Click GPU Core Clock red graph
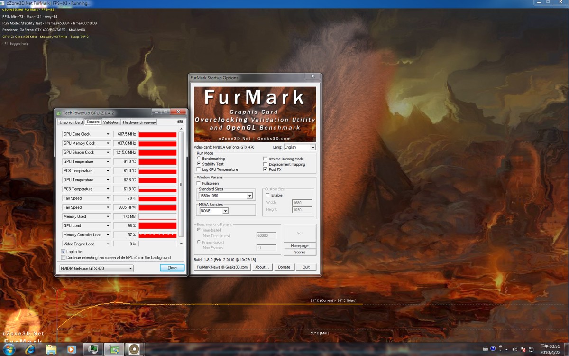The width and height of the screenshot is (569, 356). pos(157,134)
